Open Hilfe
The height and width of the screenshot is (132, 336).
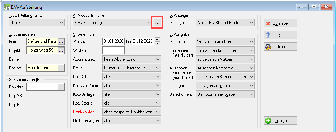[280, 35]
